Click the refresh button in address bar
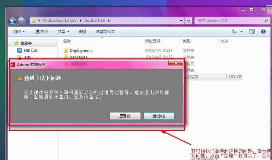272x160 pixels. [188, 21]
